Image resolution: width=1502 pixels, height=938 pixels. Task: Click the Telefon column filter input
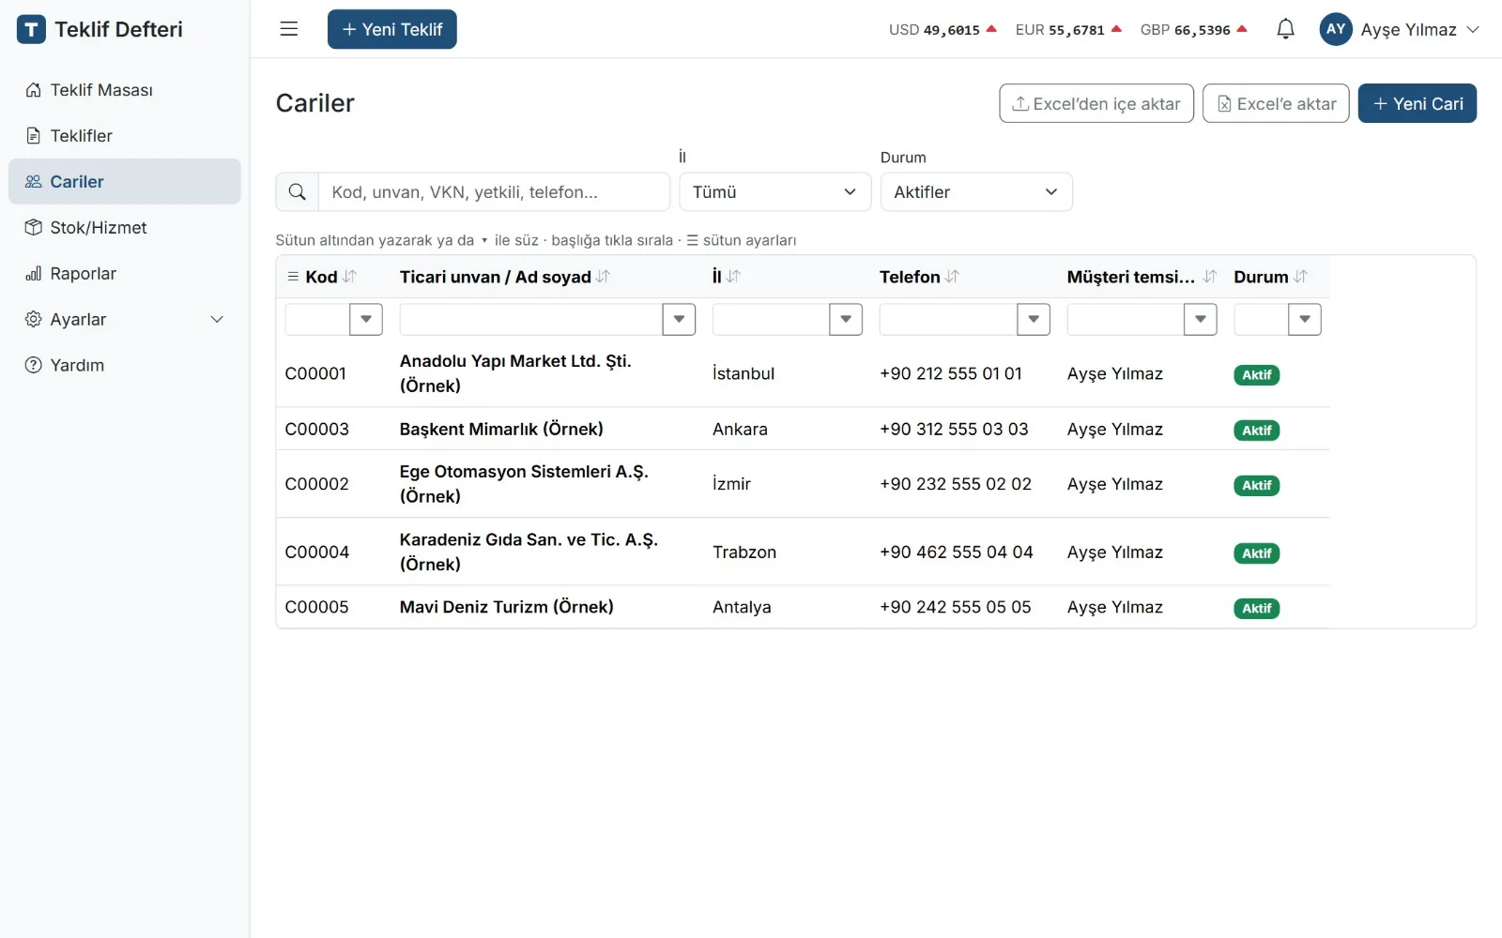point(948,320)
